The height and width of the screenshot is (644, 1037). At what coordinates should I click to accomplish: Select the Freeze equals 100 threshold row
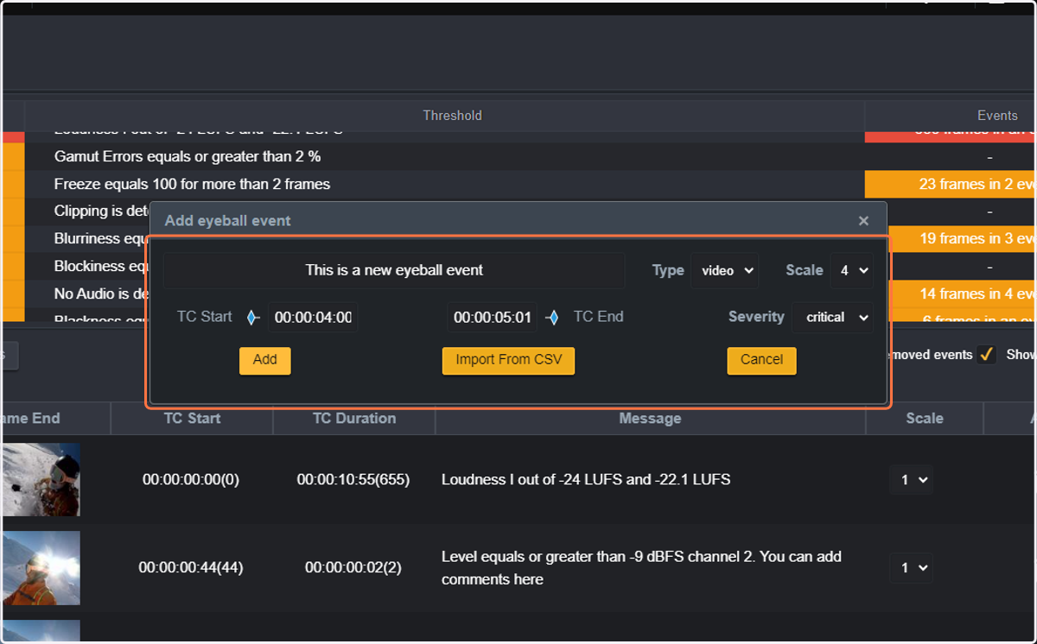click(x=445, y=184)
